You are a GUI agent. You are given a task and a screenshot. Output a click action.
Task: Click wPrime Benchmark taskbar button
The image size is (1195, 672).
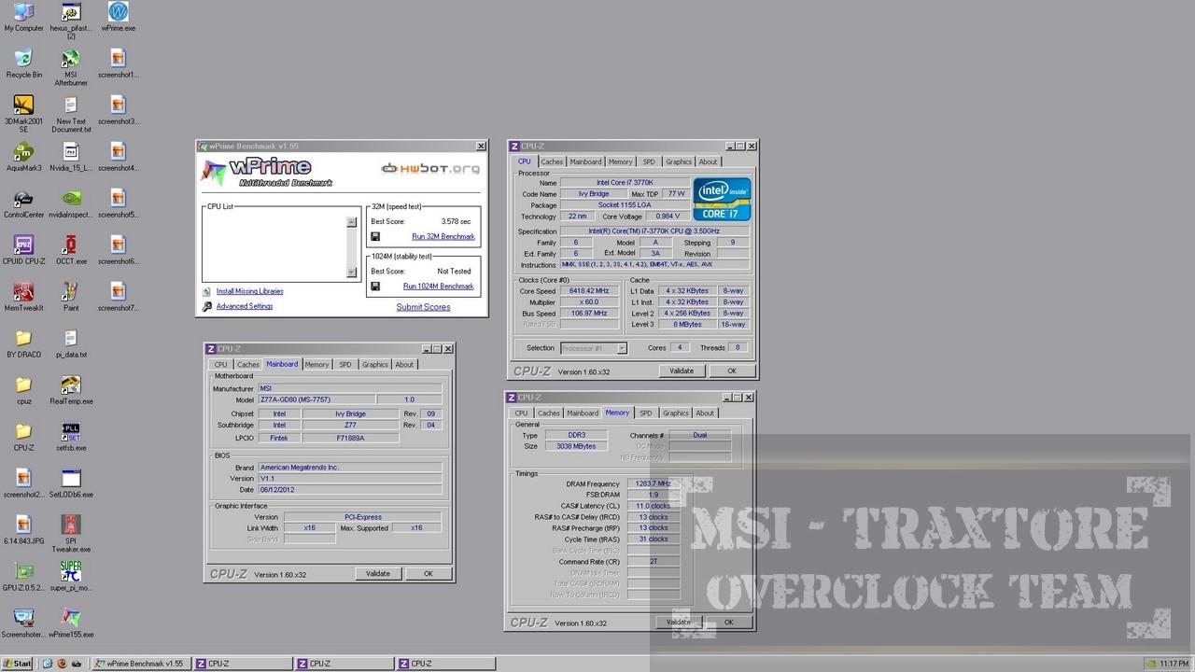(141, 664)
